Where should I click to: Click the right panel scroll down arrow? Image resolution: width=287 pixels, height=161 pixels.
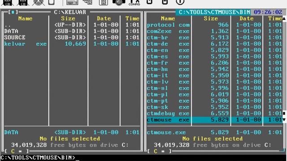coord(284,120)
